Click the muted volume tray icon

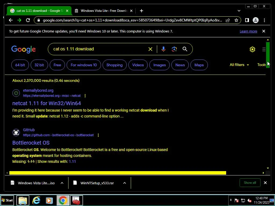click(249, 200)
